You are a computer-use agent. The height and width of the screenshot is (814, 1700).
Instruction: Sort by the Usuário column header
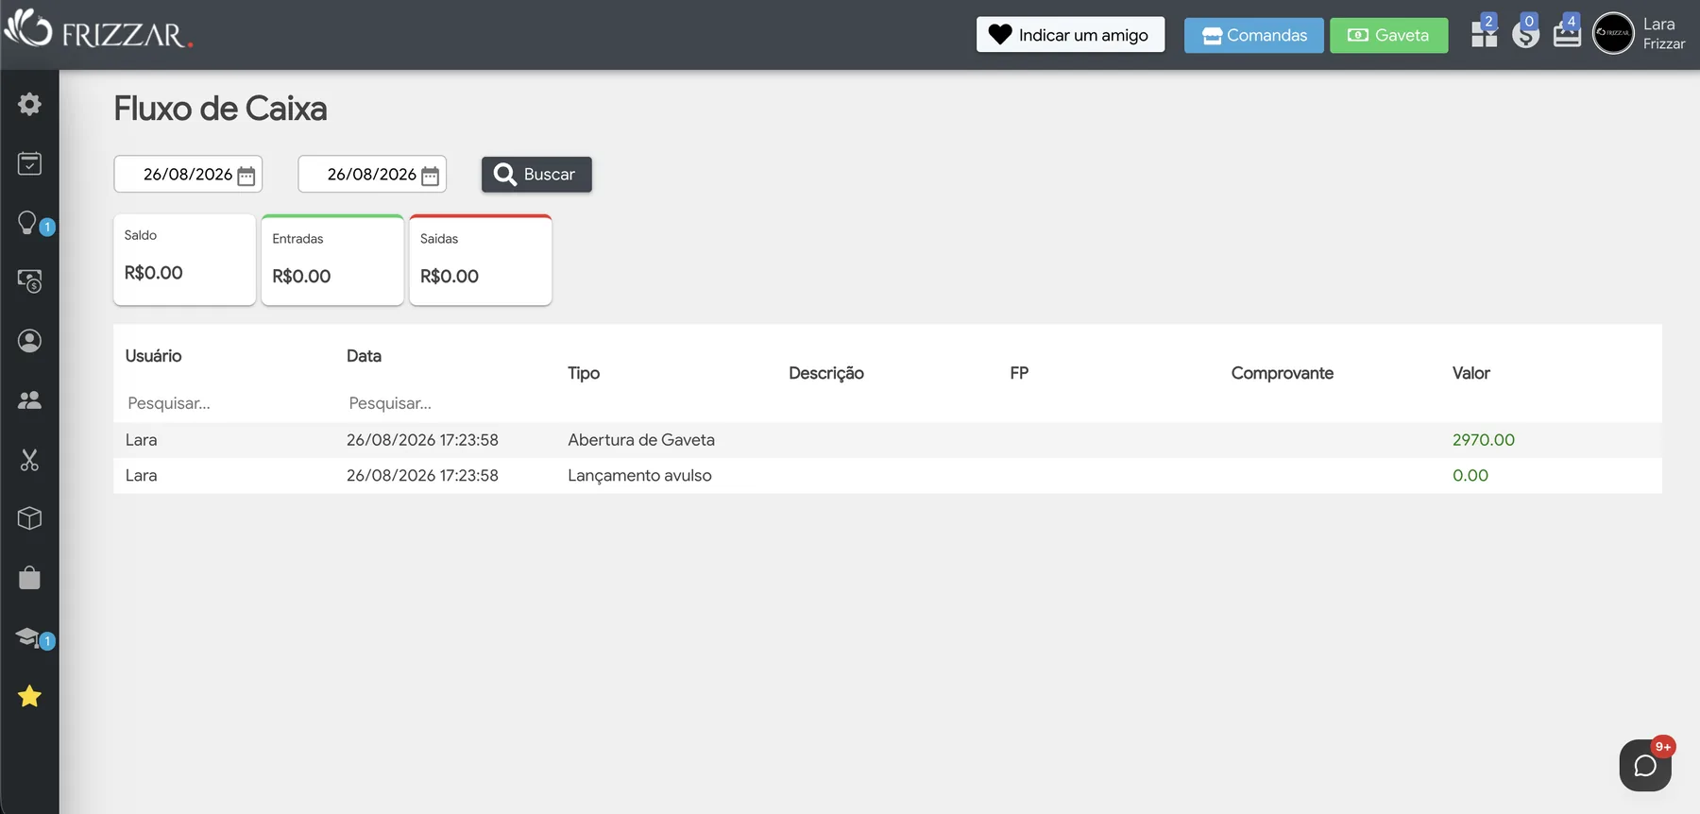coord(153,356)
